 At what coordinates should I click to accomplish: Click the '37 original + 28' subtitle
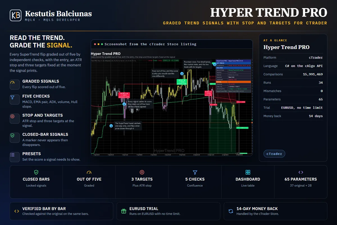(300, 186)
